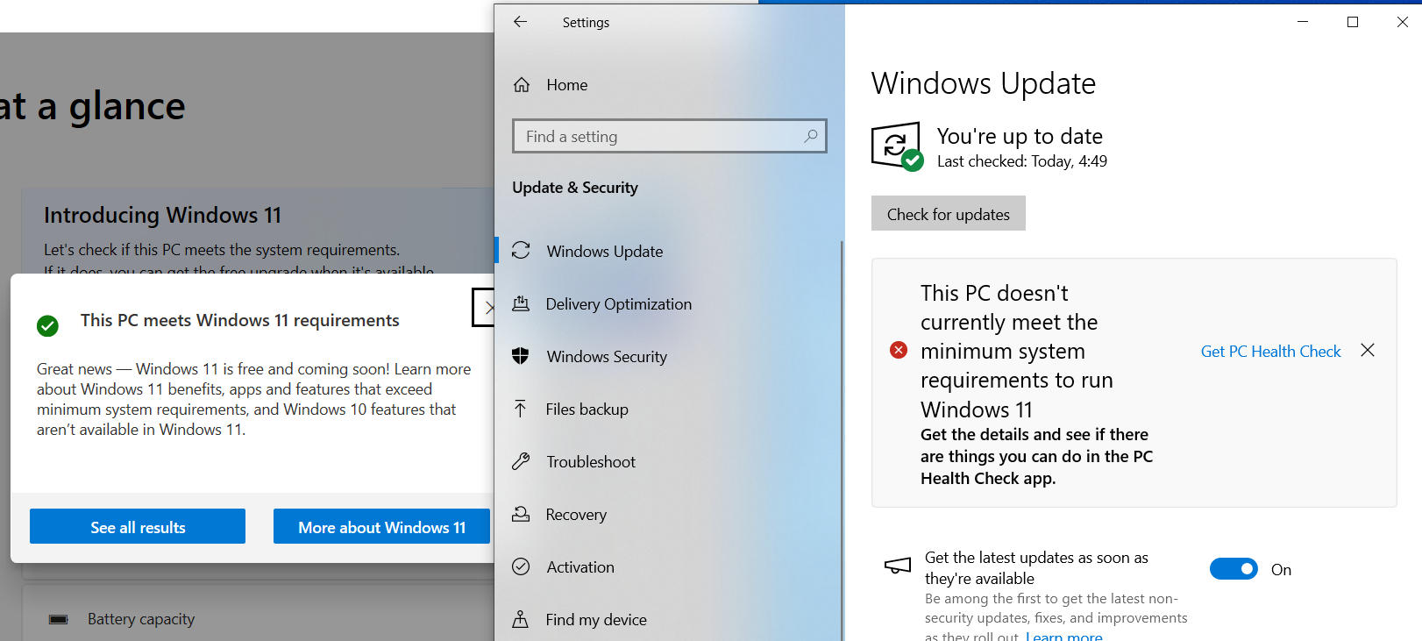Image resolution: width=1422 pixels, height=641 pixels.
Task: Click the Windows Update page heading
Action: [984, 83]
